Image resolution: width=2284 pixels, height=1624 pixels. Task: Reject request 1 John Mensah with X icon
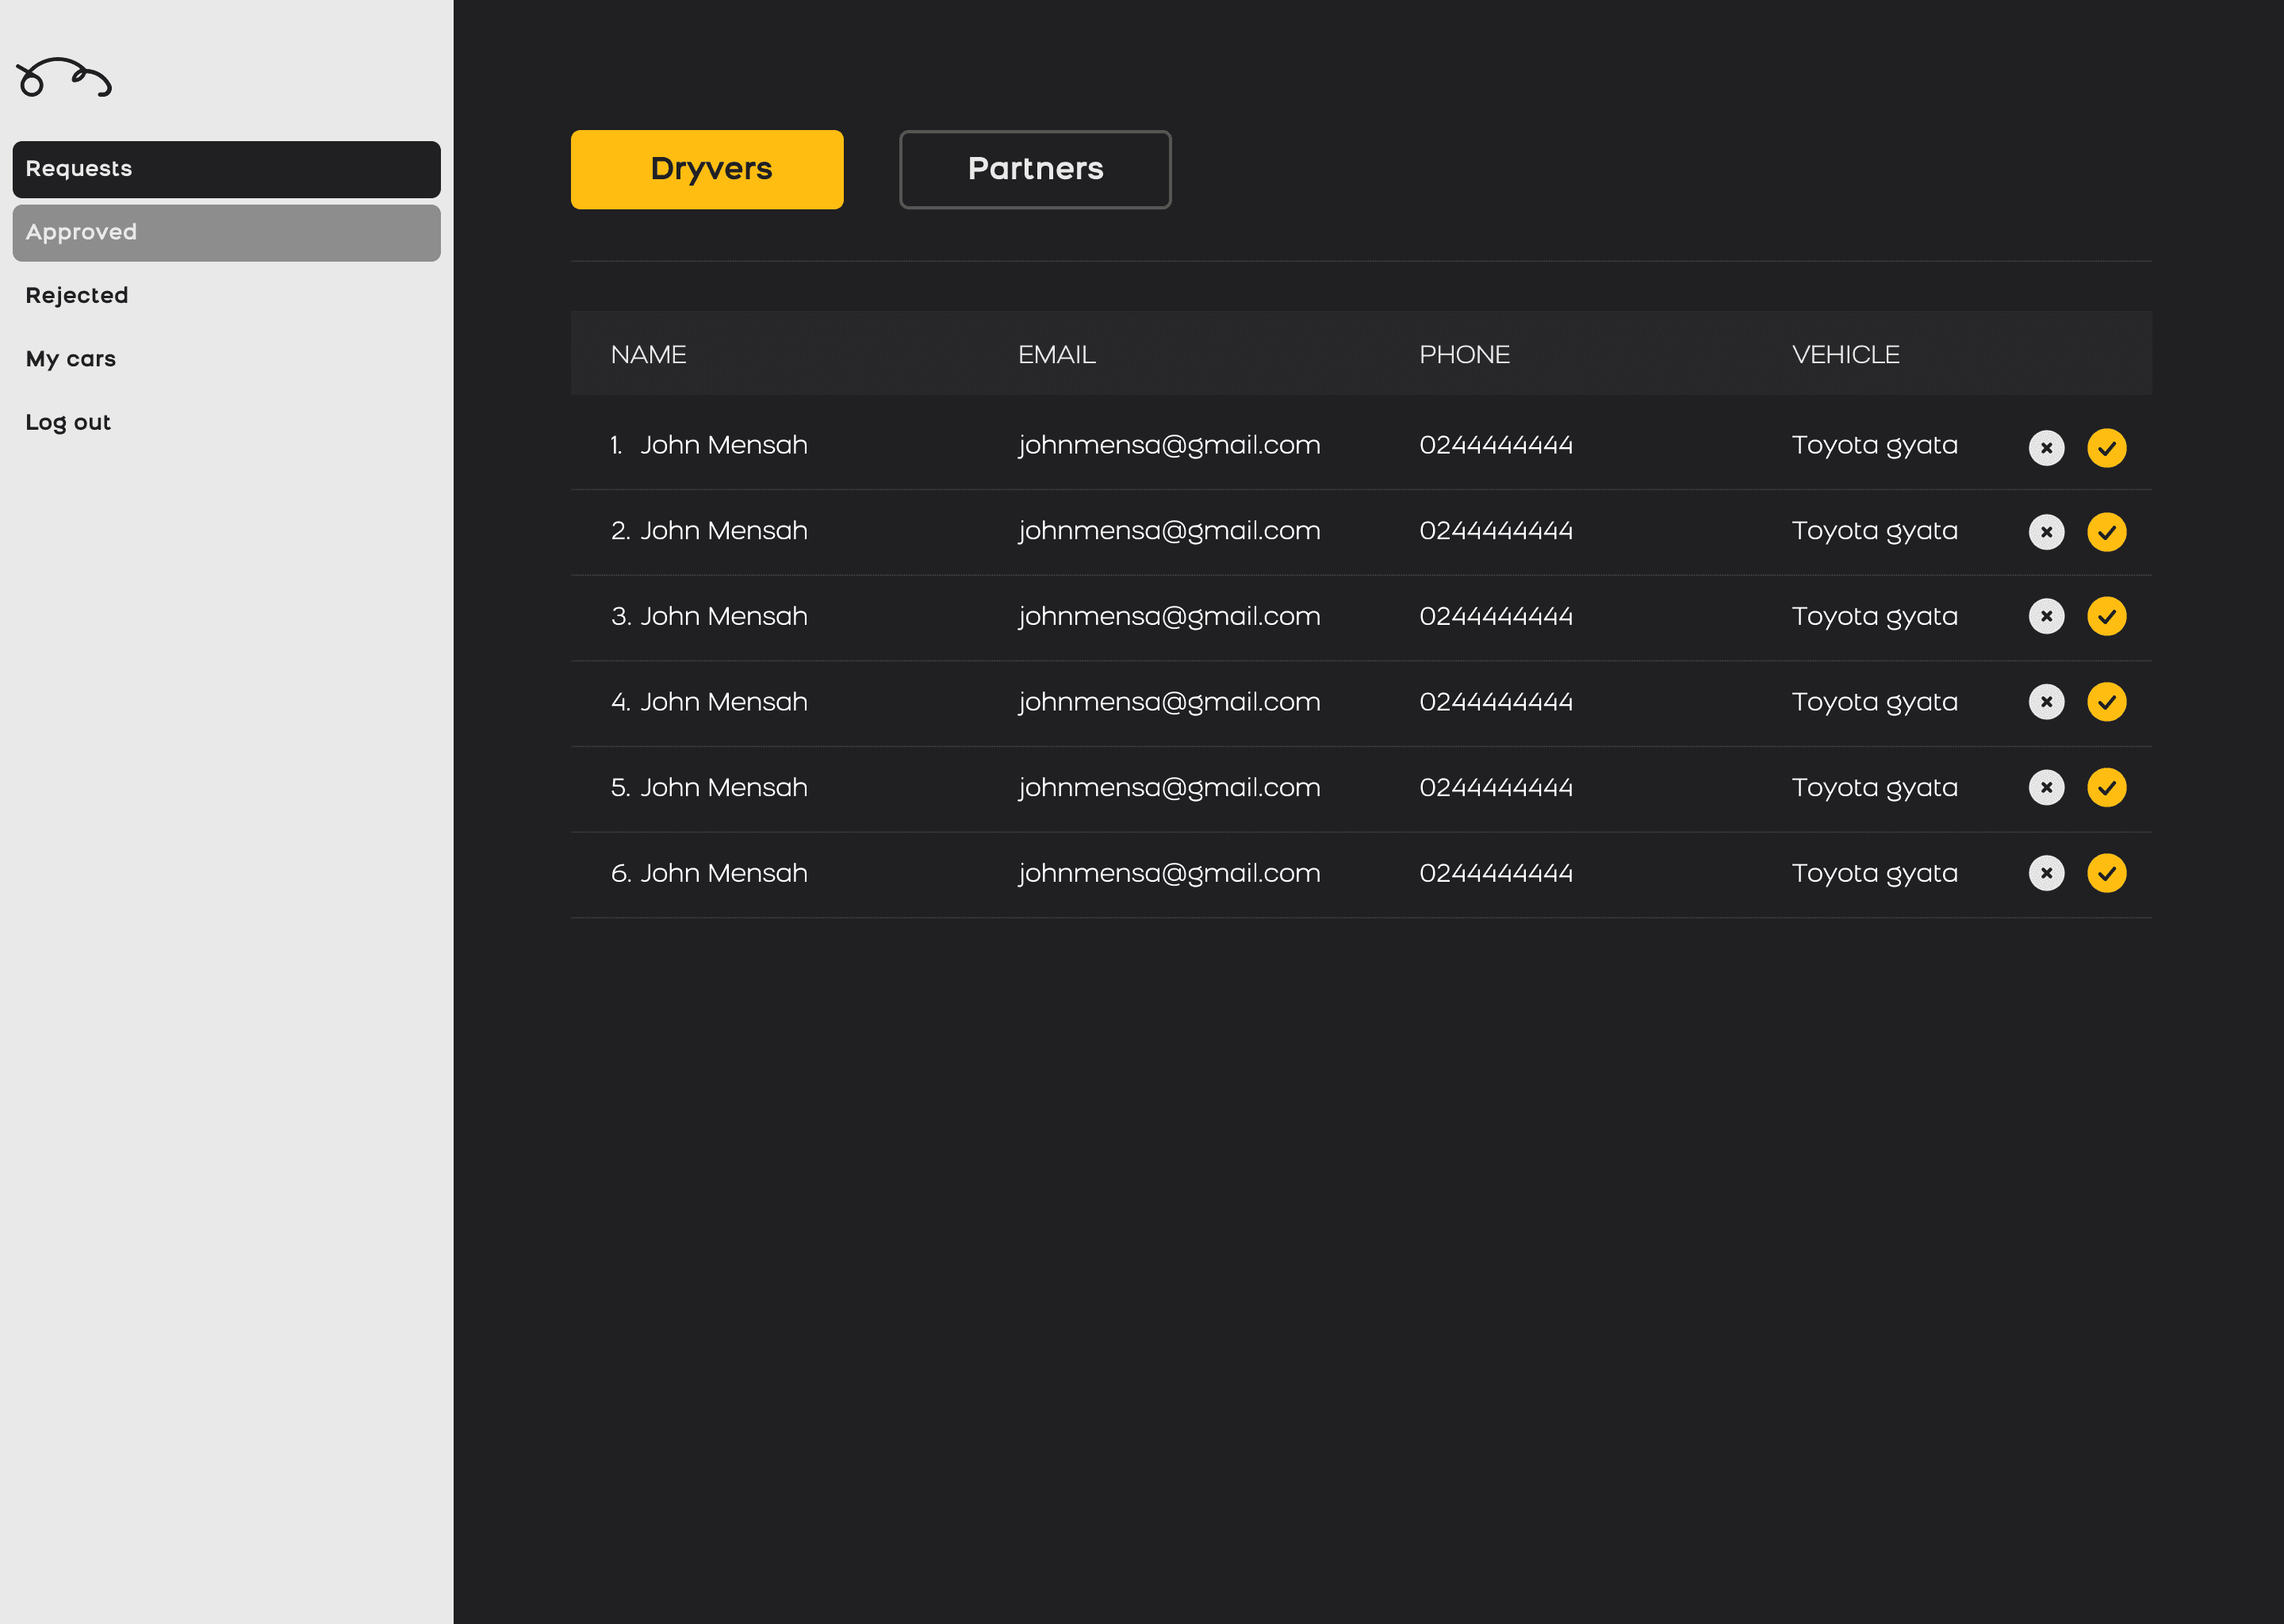click(2046, 448)
